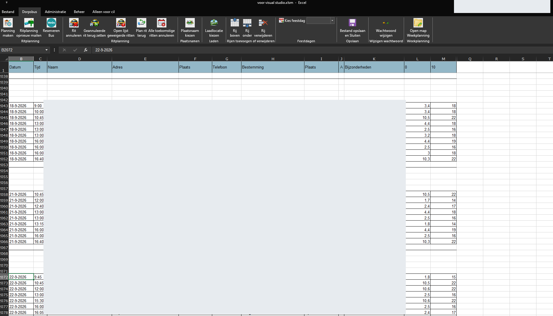The height and width of the screenshot is (316, 553).
Task: Click the Bijzonderheden header cell
Action: pos(374,67)
